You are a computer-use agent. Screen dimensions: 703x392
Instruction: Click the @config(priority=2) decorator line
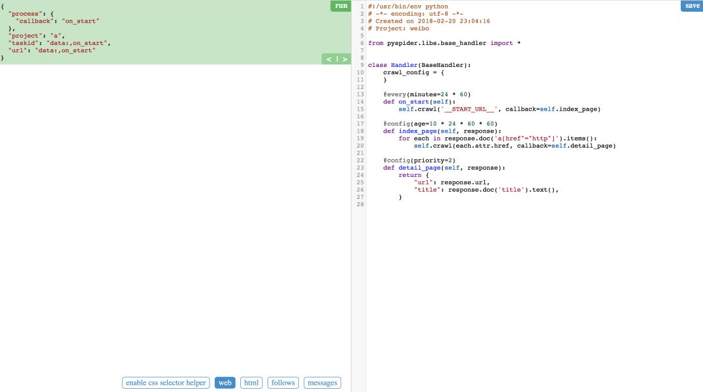tap(419, 161)
